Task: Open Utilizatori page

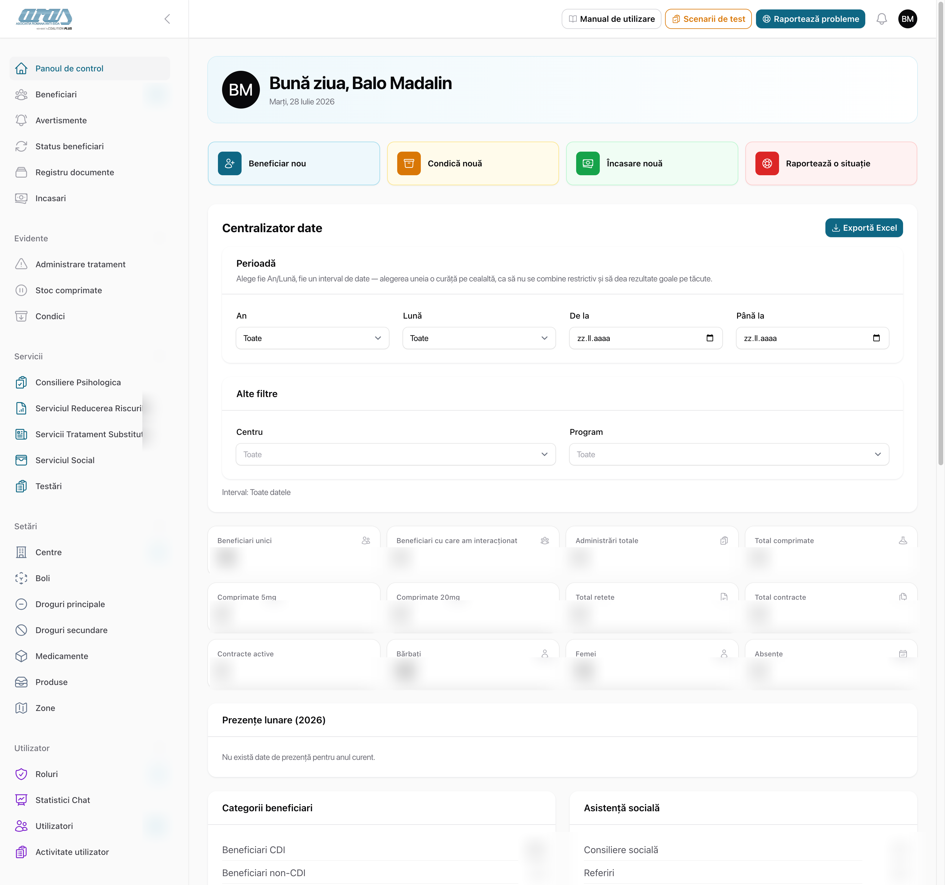Action: click(x=89, y=826)
